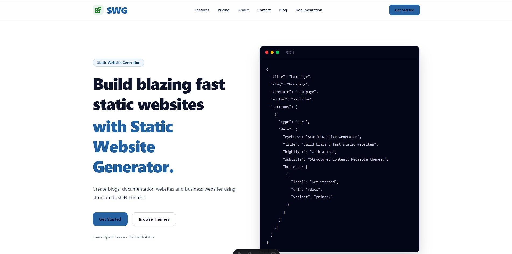Go to the Pricing page
This screenshot has width=512, height=254.
(x=224, y=10)
